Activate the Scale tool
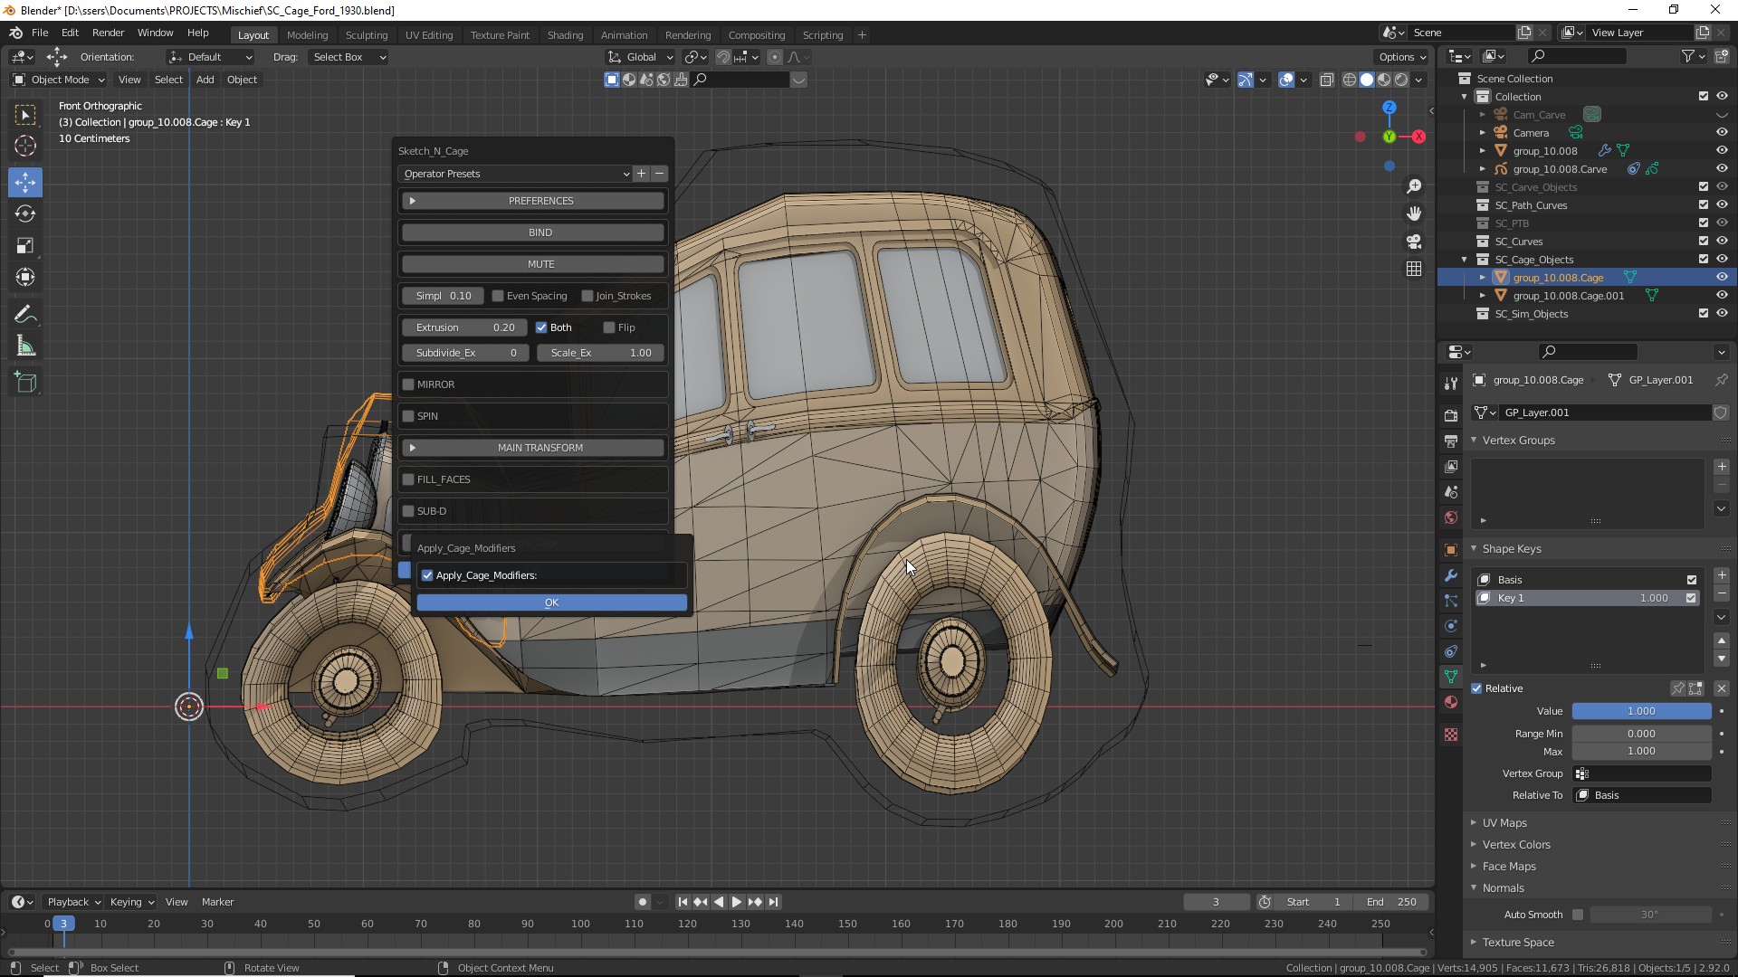 [25, 245]
